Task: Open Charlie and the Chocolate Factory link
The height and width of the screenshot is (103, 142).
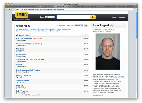Action: (x=30, y=59)
